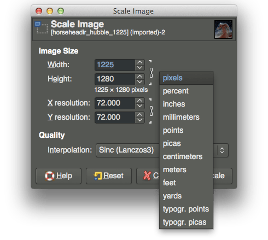Click the horsehead nebula image thumbnail
The height and width of the screenshot is (240, 268).
pyautogui.click(x=223, y=30)
